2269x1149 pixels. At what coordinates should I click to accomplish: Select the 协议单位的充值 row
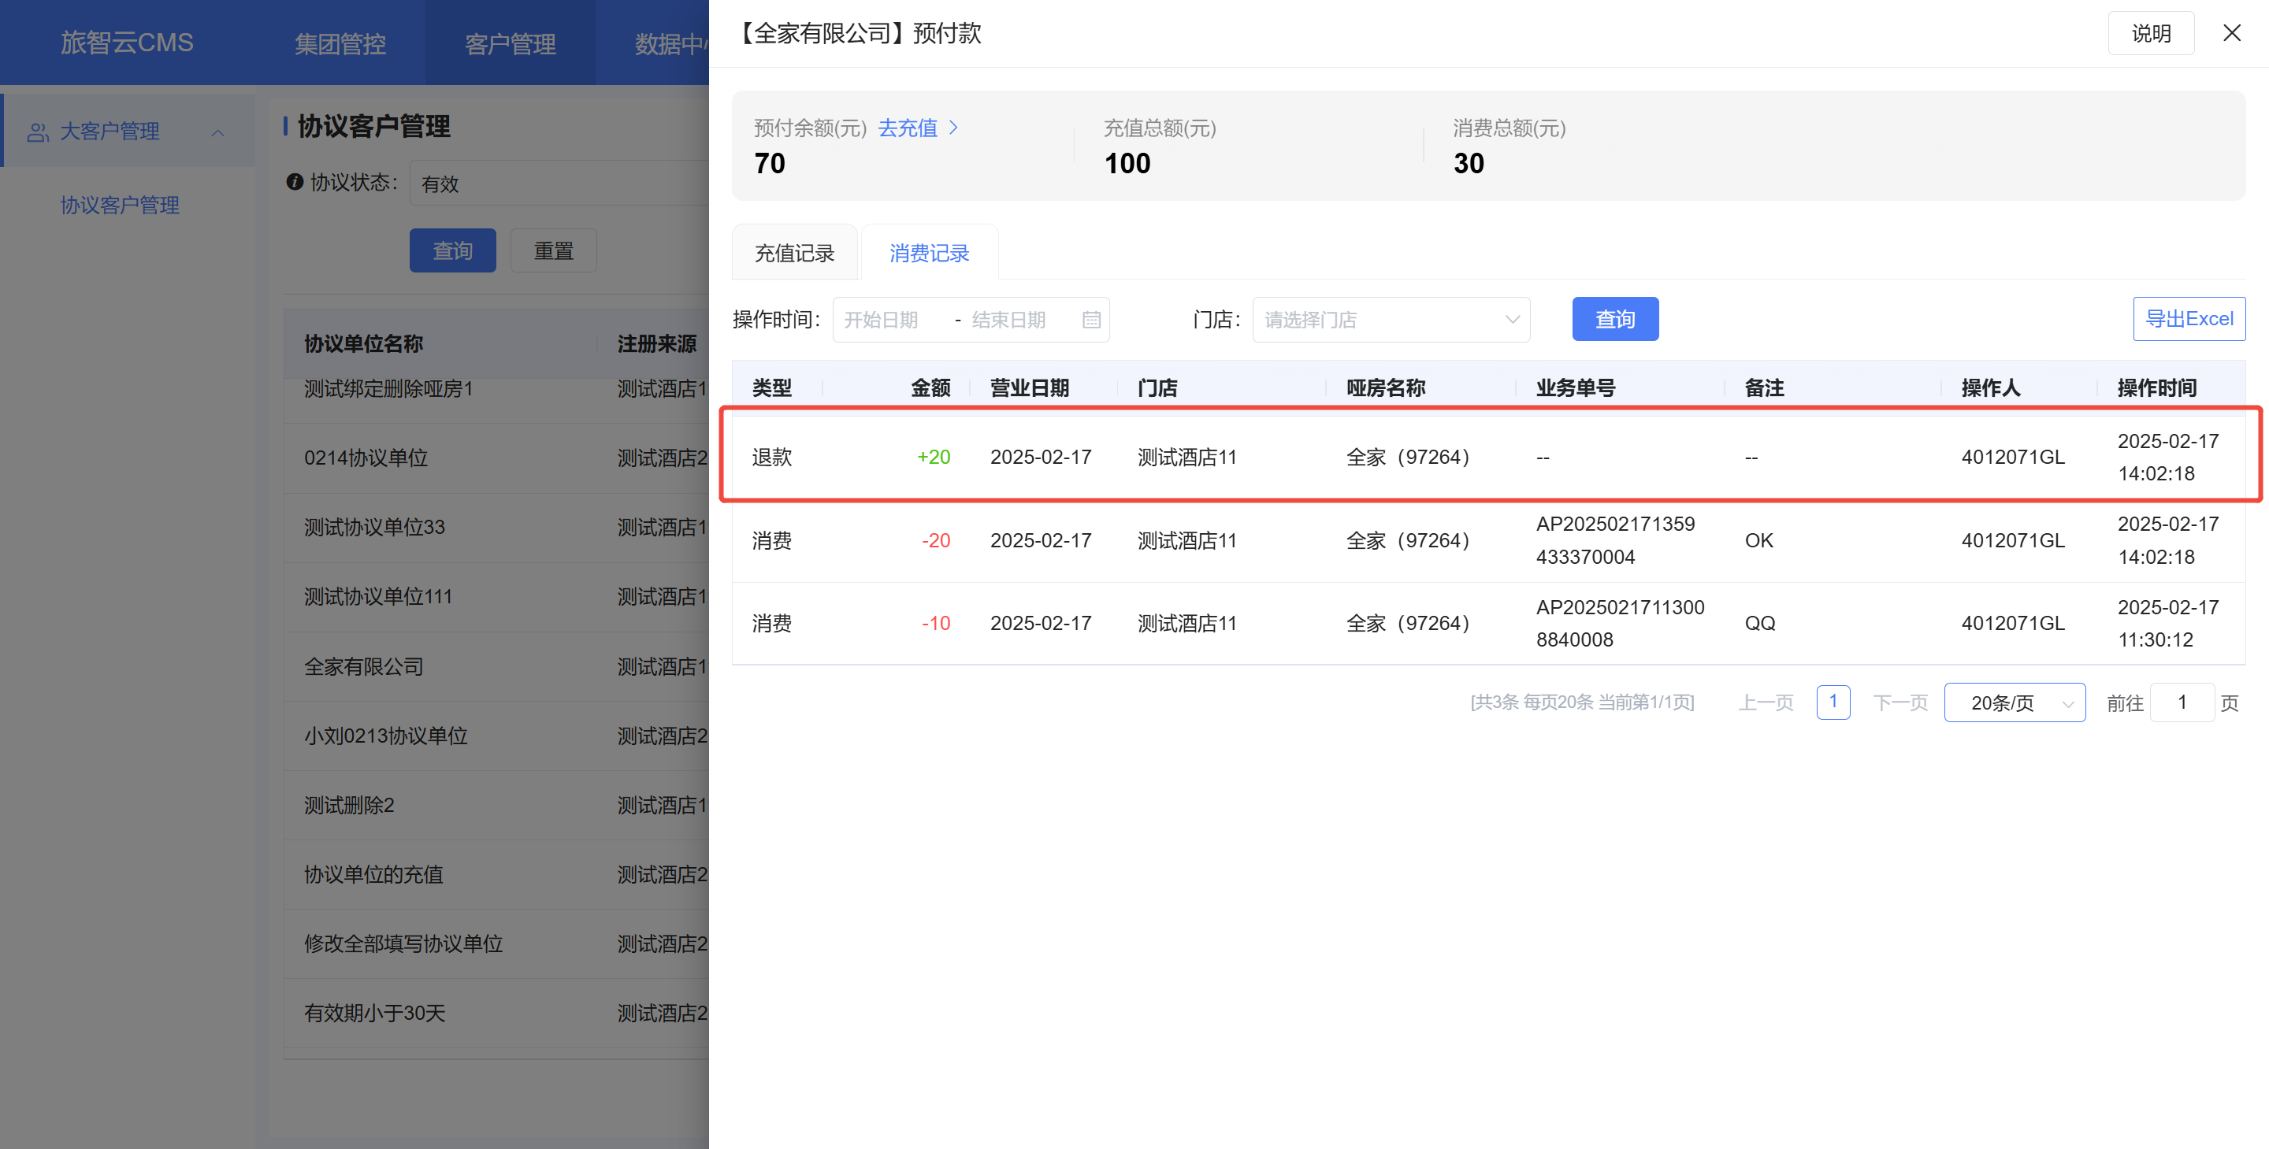(x=497, y=875)
